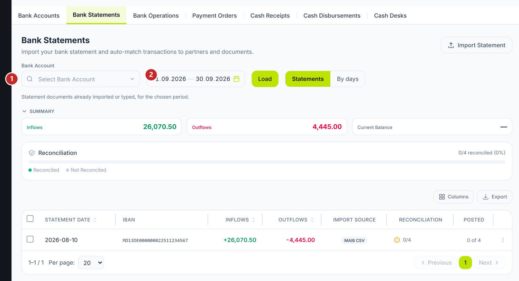Sort the Outflows column using its arrows
The height and width of the screenshot is (281, 519).
tap(312, 220)
